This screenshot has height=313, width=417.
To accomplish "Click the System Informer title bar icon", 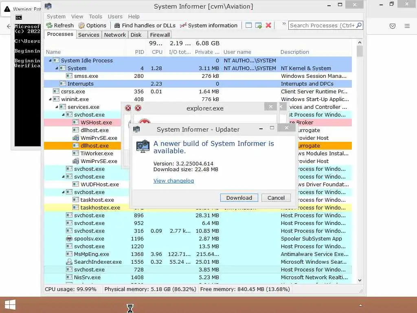I will [48, 6].
